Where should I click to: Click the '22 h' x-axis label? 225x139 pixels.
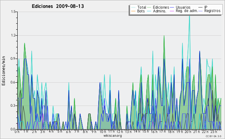point(205,132)
